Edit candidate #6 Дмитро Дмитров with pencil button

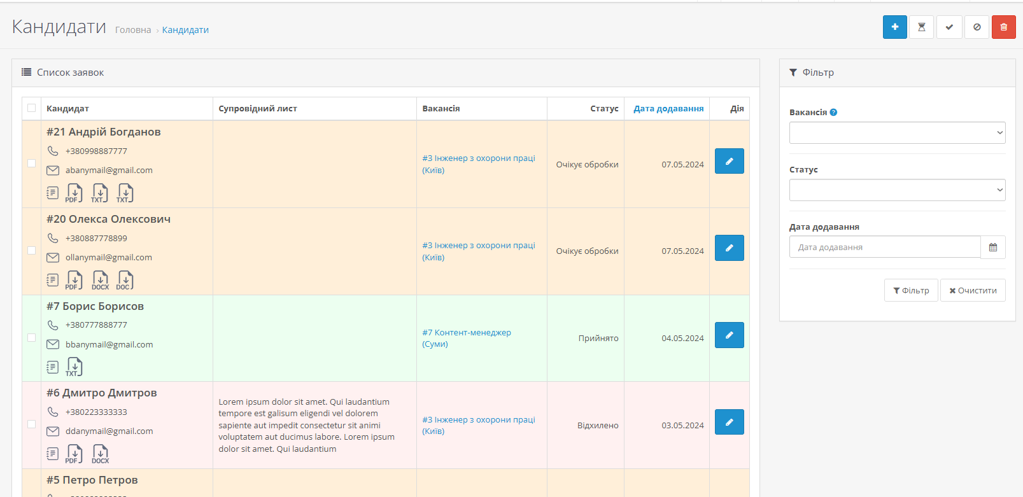[730, 422]
